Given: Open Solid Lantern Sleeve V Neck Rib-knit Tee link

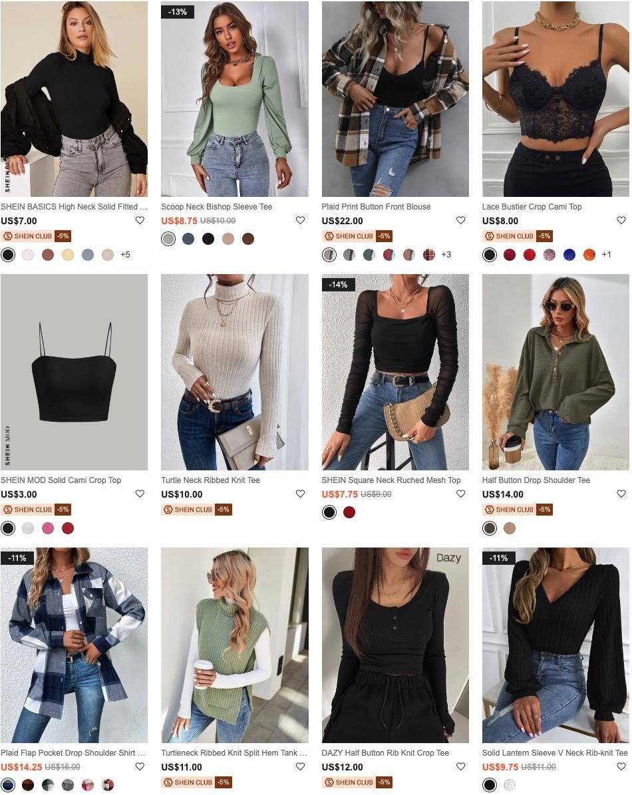Looking at the screenshot, I should pos(555,754).
